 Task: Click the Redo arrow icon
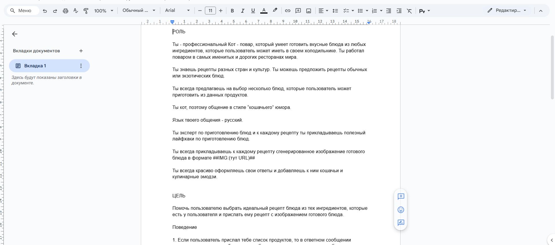pos(55,11)
